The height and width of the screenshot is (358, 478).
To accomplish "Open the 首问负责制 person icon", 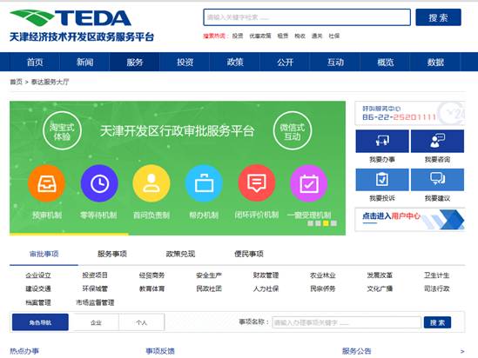I will (x=151, y=183).
